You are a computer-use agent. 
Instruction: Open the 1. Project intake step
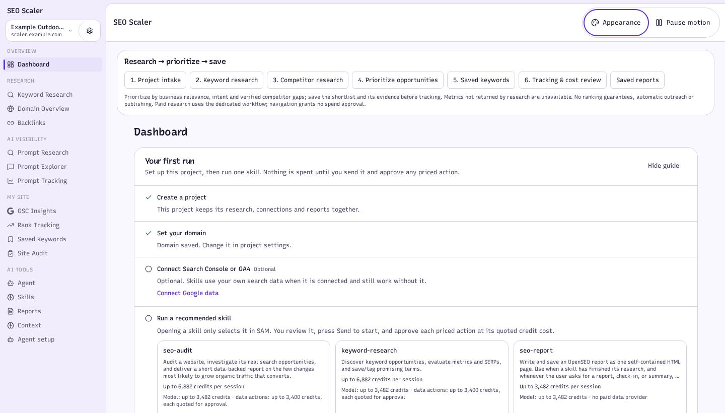[156, 80]
